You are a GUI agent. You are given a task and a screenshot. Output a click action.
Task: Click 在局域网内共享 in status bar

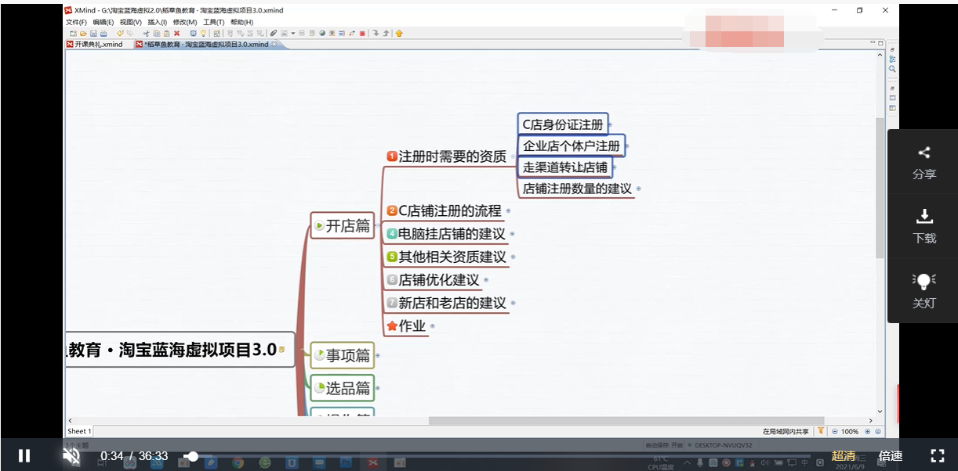click(x=786, y=432)
